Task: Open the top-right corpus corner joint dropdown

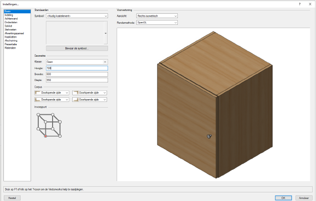Action: 90,93
